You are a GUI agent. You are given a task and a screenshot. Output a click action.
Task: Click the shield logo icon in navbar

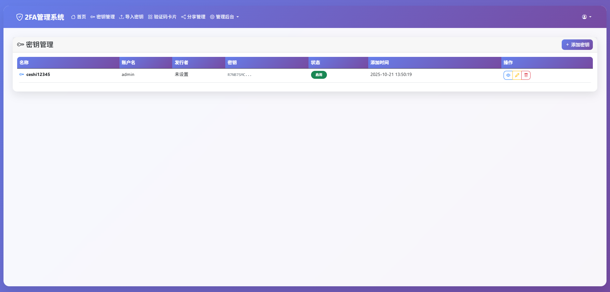(20, 17)
